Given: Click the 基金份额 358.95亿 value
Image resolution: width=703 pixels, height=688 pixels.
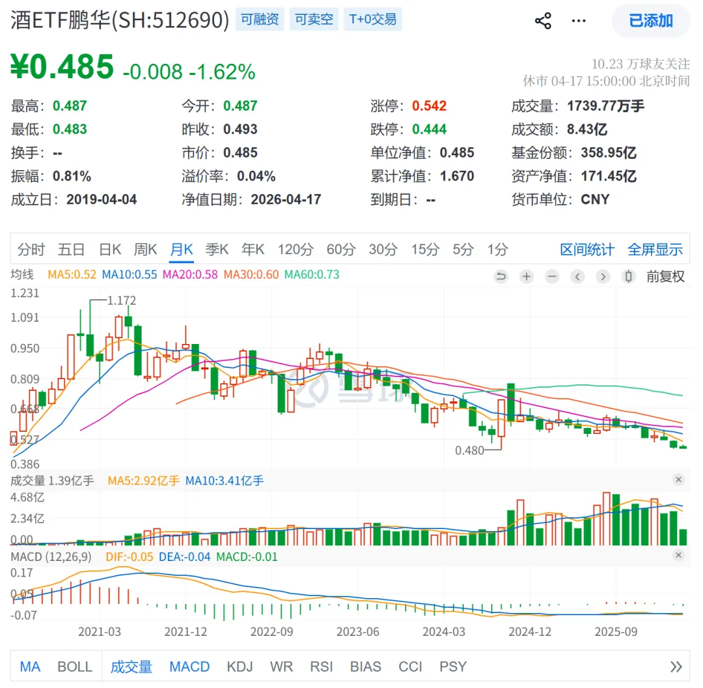Looking at the screenshot, I should 609,152.
